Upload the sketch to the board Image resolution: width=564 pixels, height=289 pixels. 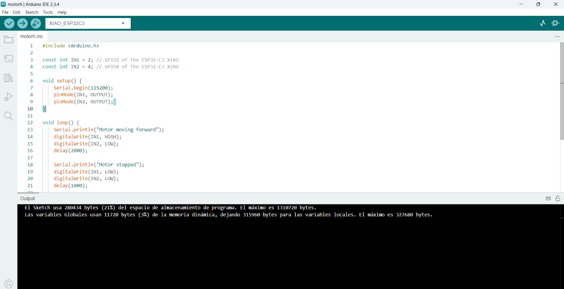tap(23, 23)
